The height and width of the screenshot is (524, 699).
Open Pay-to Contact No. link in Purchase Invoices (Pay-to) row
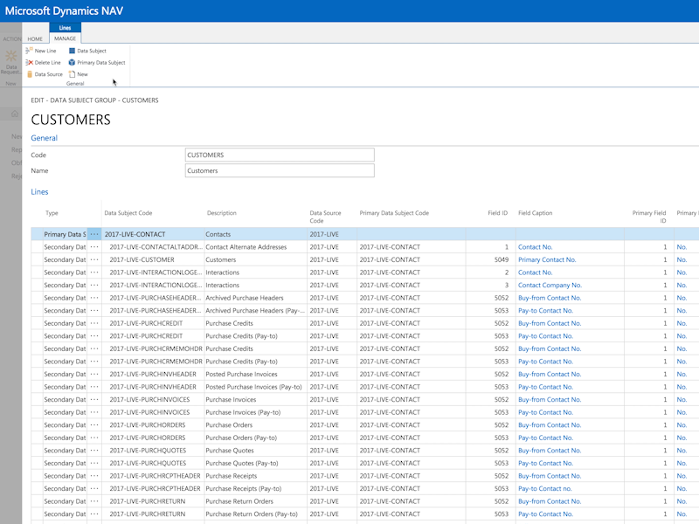(545, 412)
